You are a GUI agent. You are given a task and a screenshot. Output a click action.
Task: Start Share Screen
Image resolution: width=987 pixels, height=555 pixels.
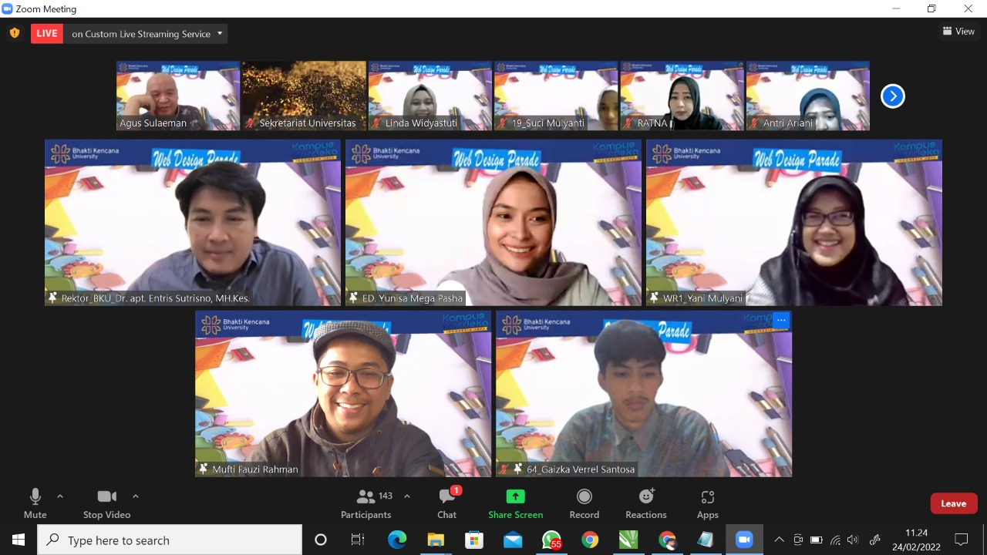515,504
